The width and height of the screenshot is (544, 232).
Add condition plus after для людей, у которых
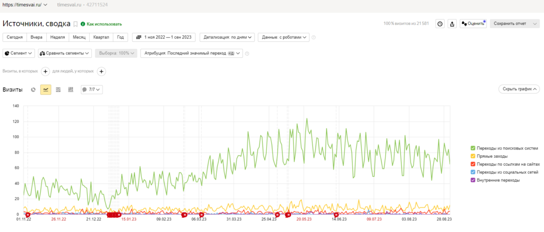(101, 71)
